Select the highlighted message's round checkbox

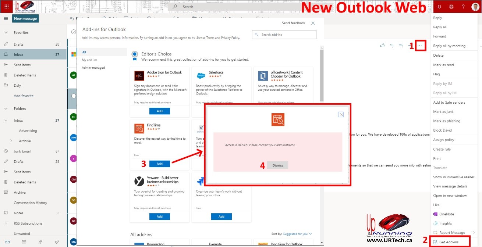coord(74,96)
